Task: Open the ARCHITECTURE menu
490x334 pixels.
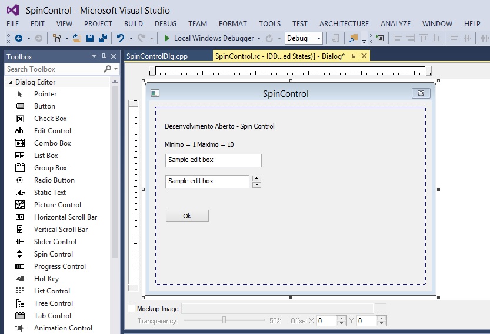Action: (344, 24)
